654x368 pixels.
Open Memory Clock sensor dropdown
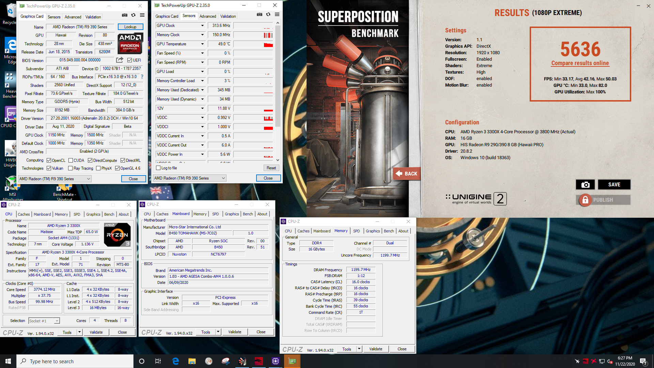pos(202,35)
